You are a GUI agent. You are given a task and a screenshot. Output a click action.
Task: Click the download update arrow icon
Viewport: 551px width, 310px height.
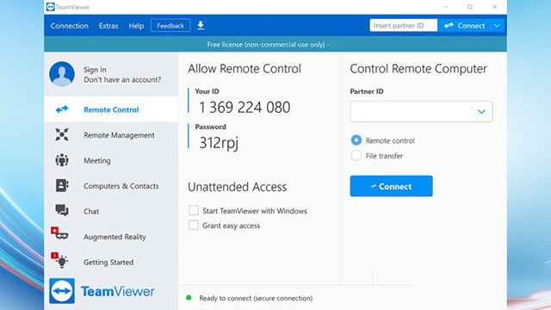[201, 26]
